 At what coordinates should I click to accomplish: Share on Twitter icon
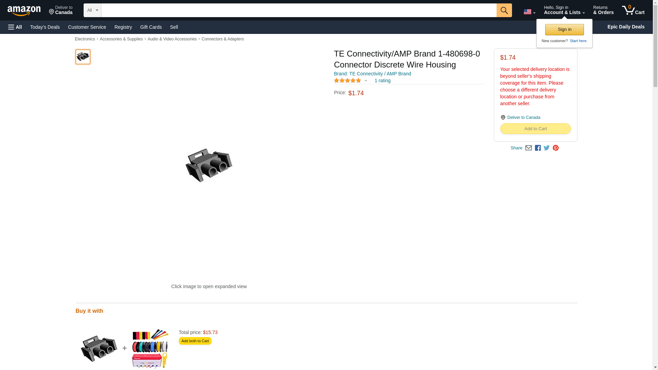546,148
